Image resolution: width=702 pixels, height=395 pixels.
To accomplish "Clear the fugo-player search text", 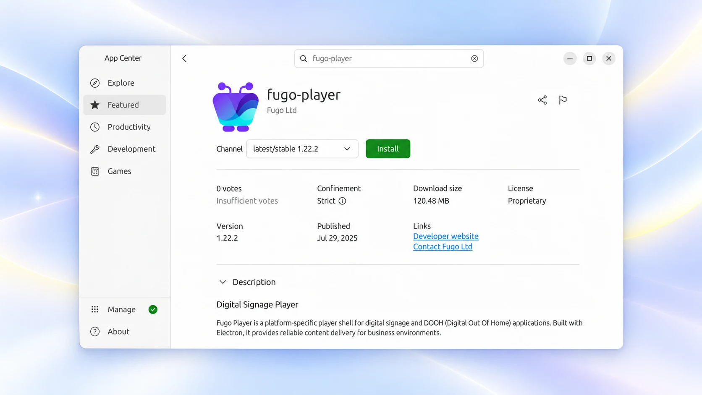I will click(474, 58).
